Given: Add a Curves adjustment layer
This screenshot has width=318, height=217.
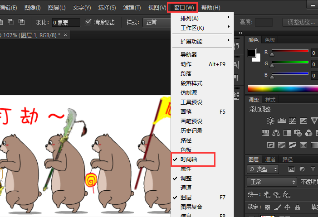Looking at the screenshot, I should pyautogui.click(x=293, y=121).
